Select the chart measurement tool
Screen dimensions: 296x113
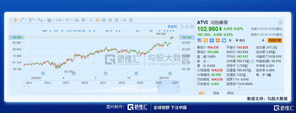coord(49,20)
